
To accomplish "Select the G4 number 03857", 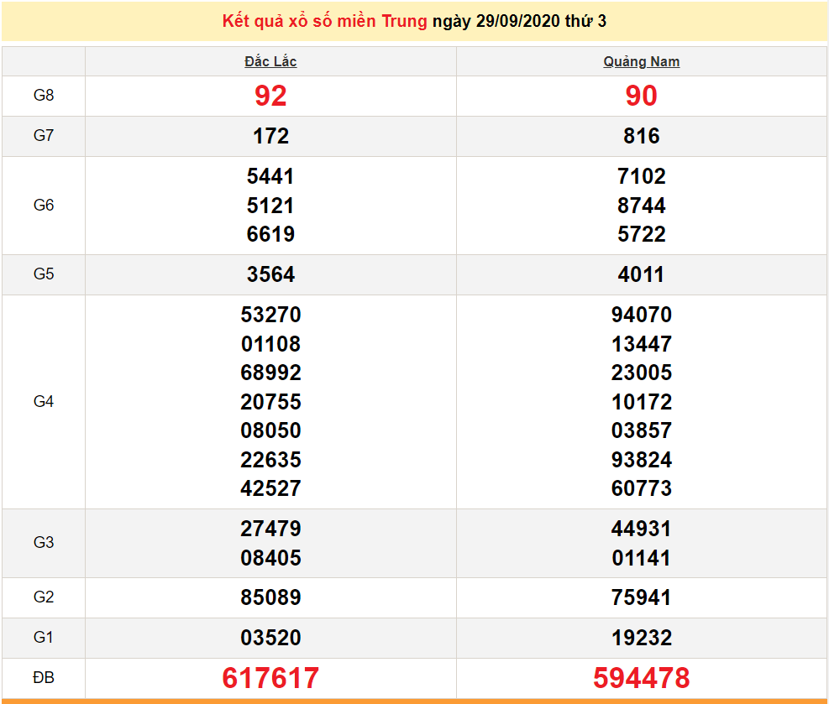I will click(x=642, y=431).
